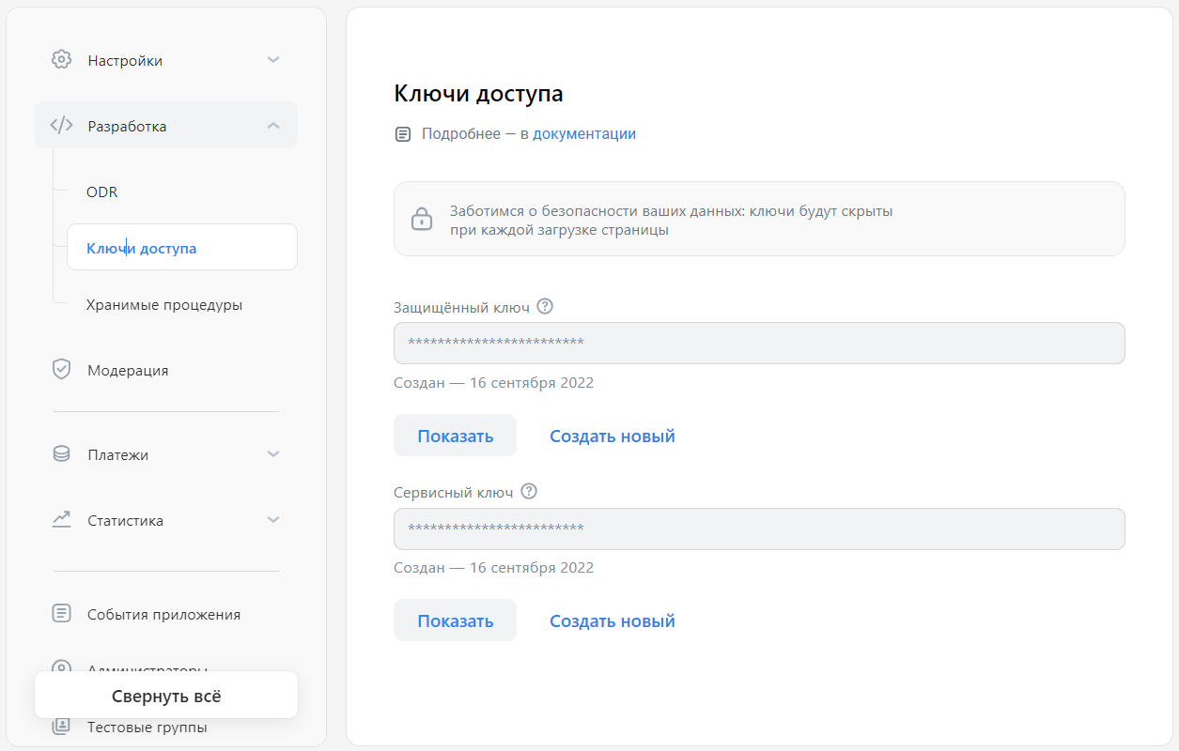Select the Разработка code icon
Screen dimensions: 1179x751
coord(61,125)
